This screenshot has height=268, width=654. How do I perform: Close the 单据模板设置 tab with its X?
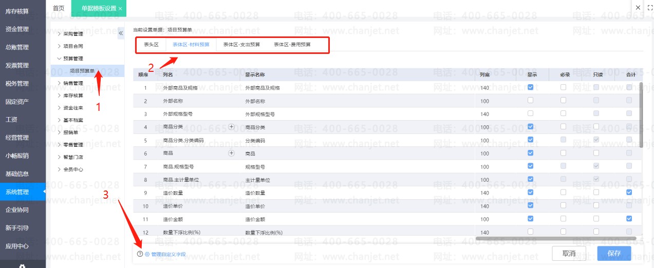(x=120, y=9)
